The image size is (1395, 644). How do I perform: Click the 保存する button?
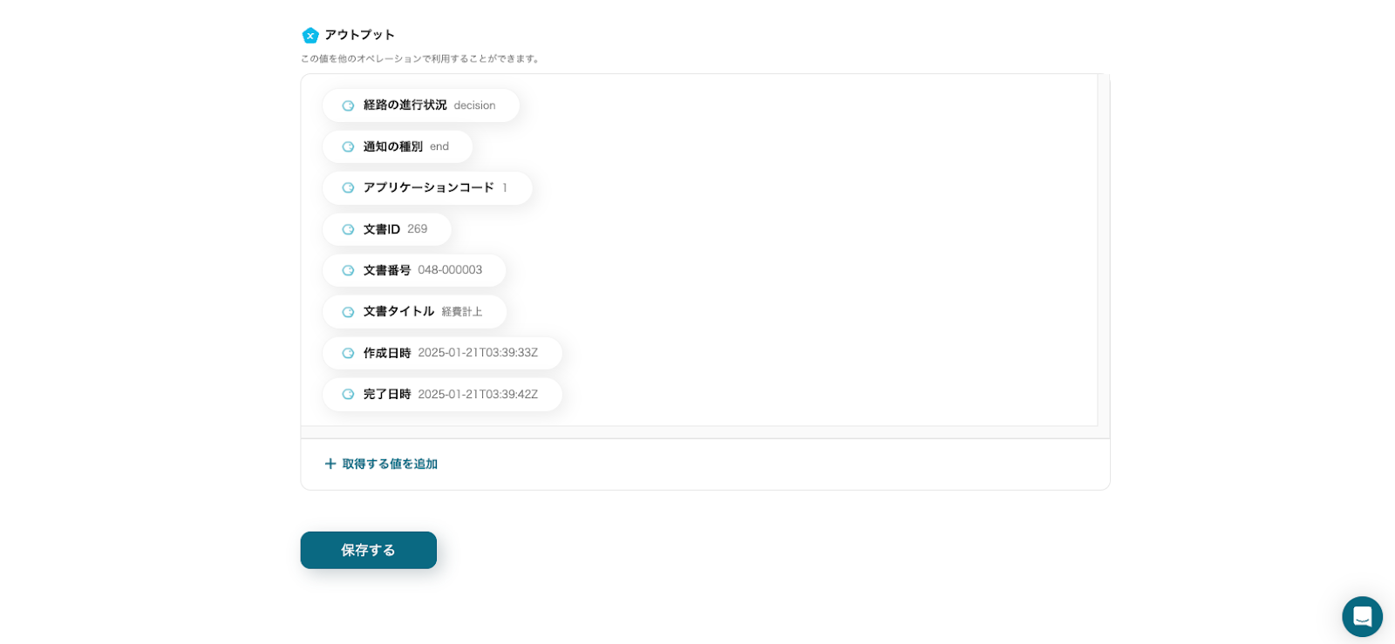tap(369, 550)
